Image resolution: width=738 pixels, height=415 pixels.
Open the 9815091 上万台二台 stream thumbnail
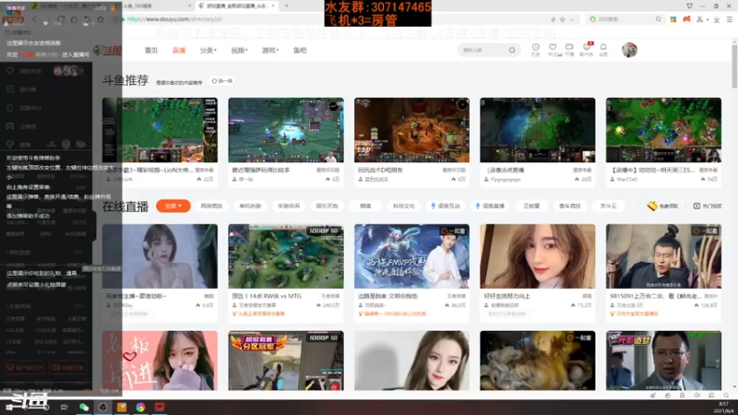pyautogui.click(x=663, y=256)
